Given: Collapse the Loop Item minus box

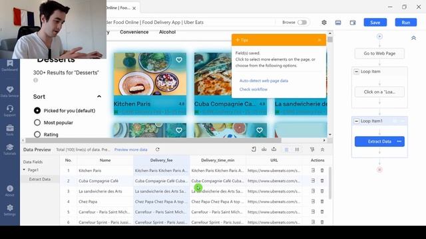Looking at the screenshot, I should (357, 72).
